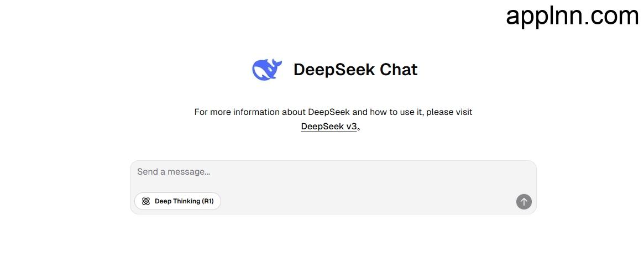Visit the underlined DeepSeek v3 hyperlink
Image resolution: width=644 pixels, height=278 pixels.
pyautogui.click(x=329, y=127)
